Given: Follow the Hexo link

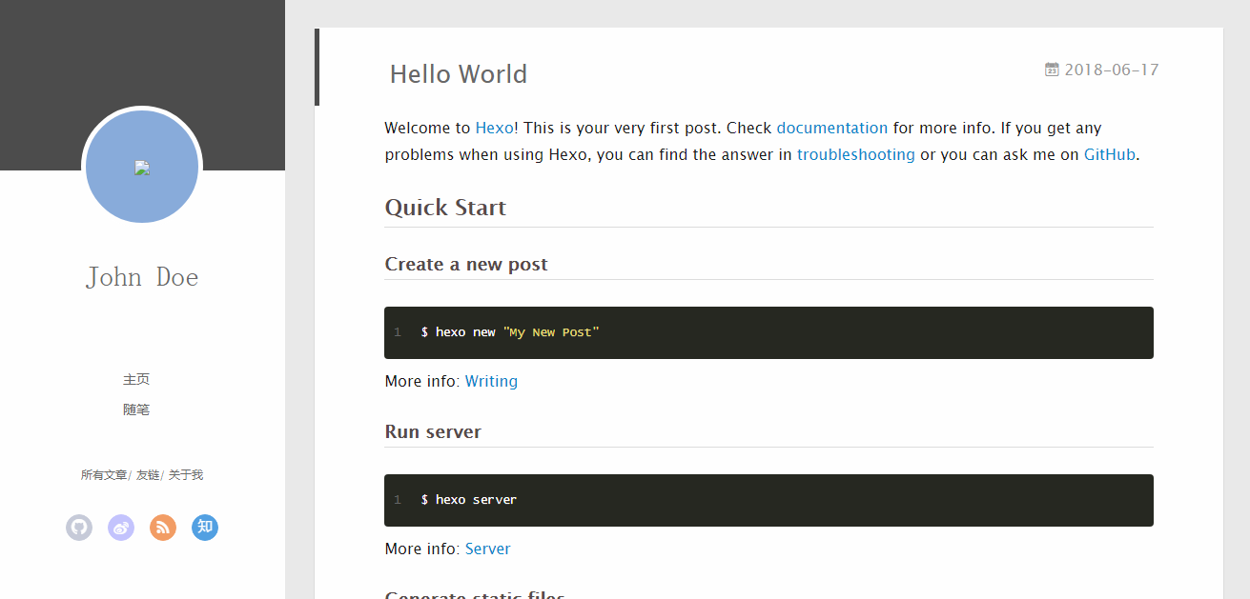Looking at the screenshot, I should coord(494,128).
